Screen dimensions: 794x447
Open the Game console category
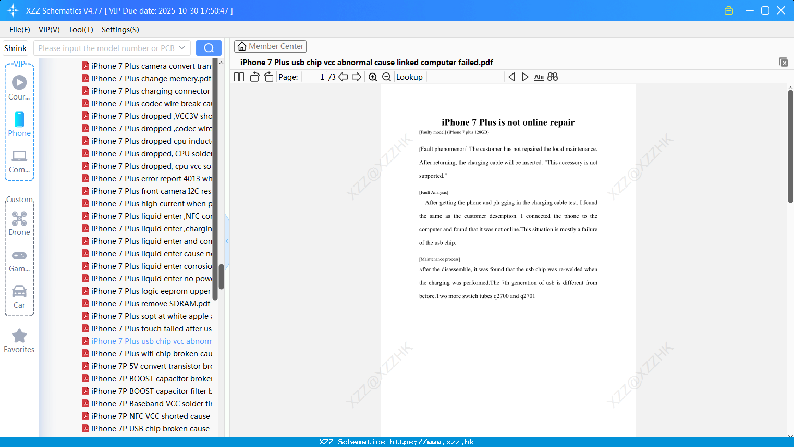(x=19, y=261)
